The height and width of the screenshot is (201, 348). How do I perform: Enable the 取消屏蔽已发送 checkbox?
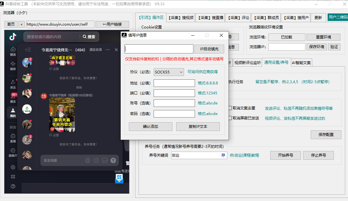coord(230,118)
